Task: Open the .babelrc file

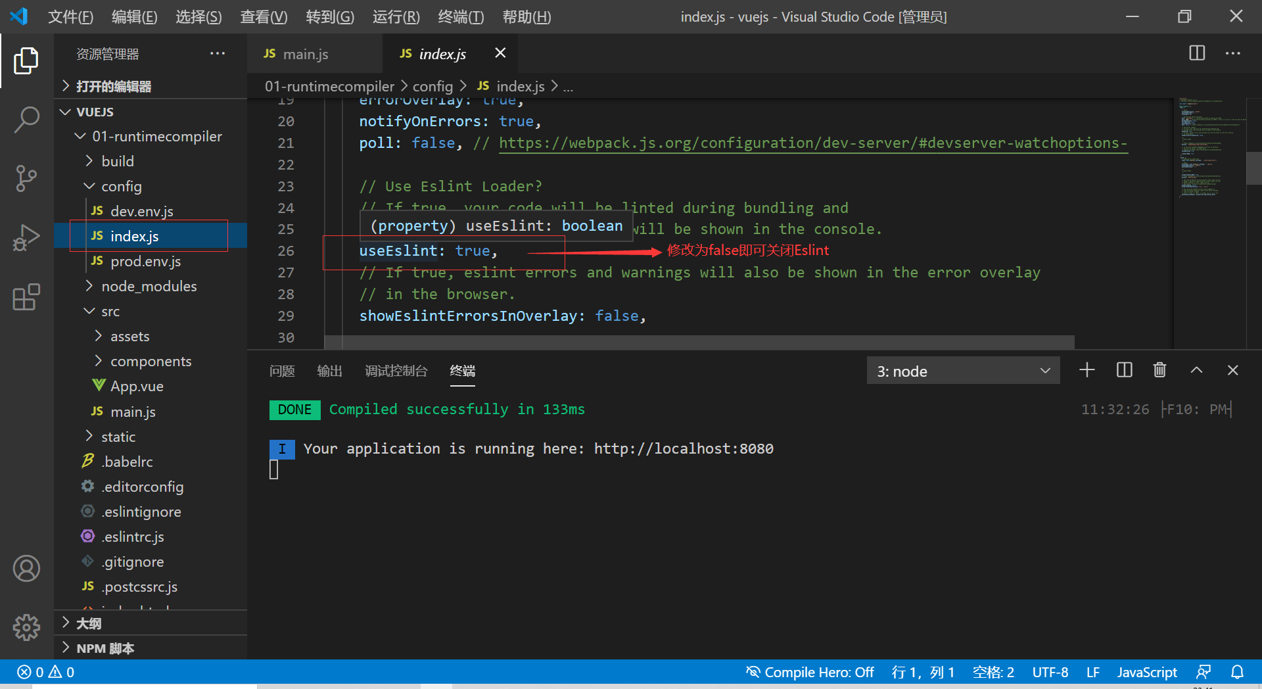Action: [128, 462]
